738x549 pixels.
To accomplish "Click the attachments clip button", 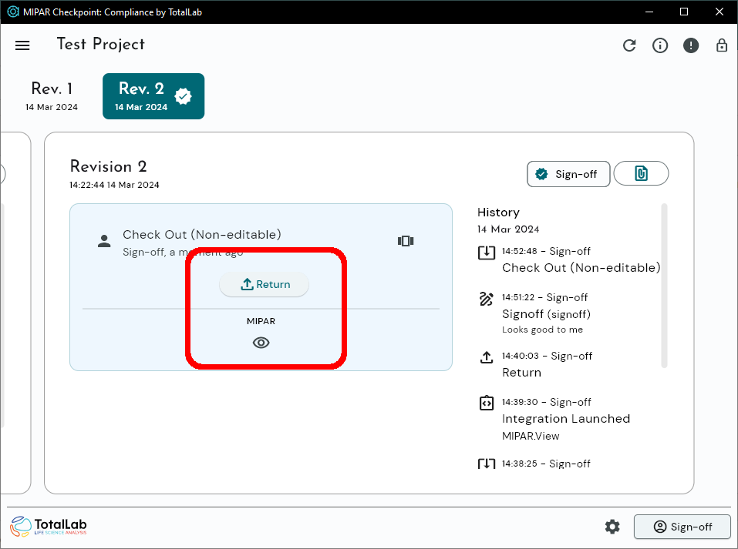I will pyautogui.click(x=641, y=173).
